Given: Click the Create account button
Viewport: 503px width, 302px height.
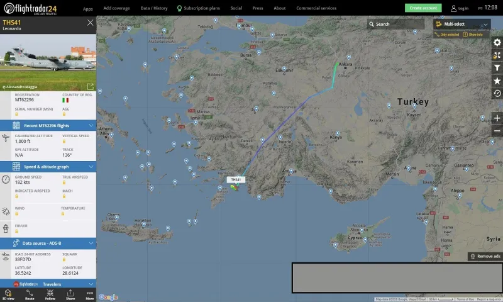Looking at the screenshot, I should [423, 8].
